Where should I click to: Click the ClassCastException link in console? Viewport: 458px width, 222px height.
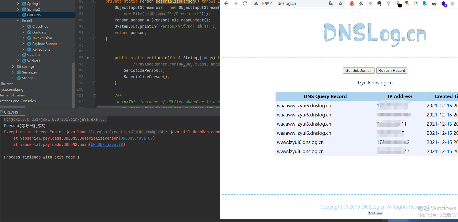pos(109,132)
